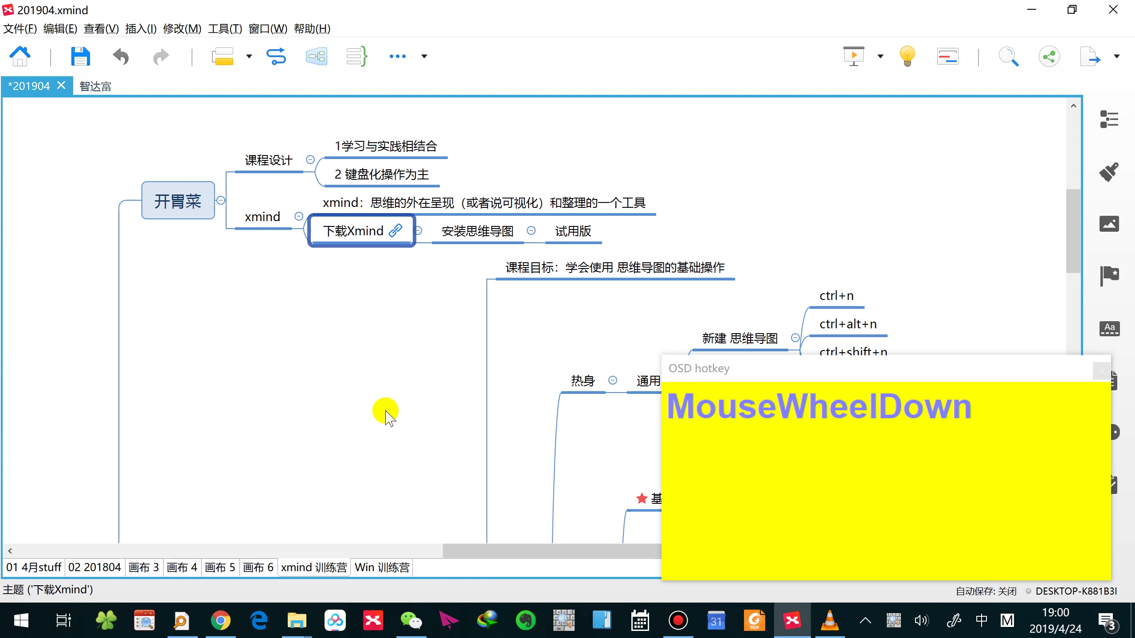The height and width of the screenshot is (638, 1135).
Task: Select the 开胃菜 topic
Action: [178, 201]
